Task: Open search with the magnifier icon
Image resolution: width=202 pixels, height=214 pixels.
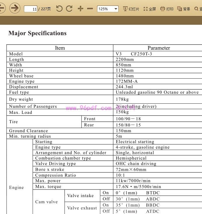Action: point(196,9)
